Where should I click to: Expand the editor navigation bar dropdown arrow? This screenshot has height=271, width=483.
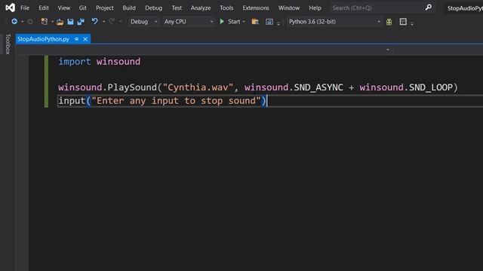click(387, 50)
